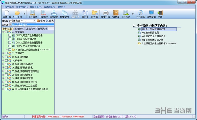This screenshot has height=120, width=197.
Task: Collapse the 01_安全管理 tree node
Action: point(3,32)
